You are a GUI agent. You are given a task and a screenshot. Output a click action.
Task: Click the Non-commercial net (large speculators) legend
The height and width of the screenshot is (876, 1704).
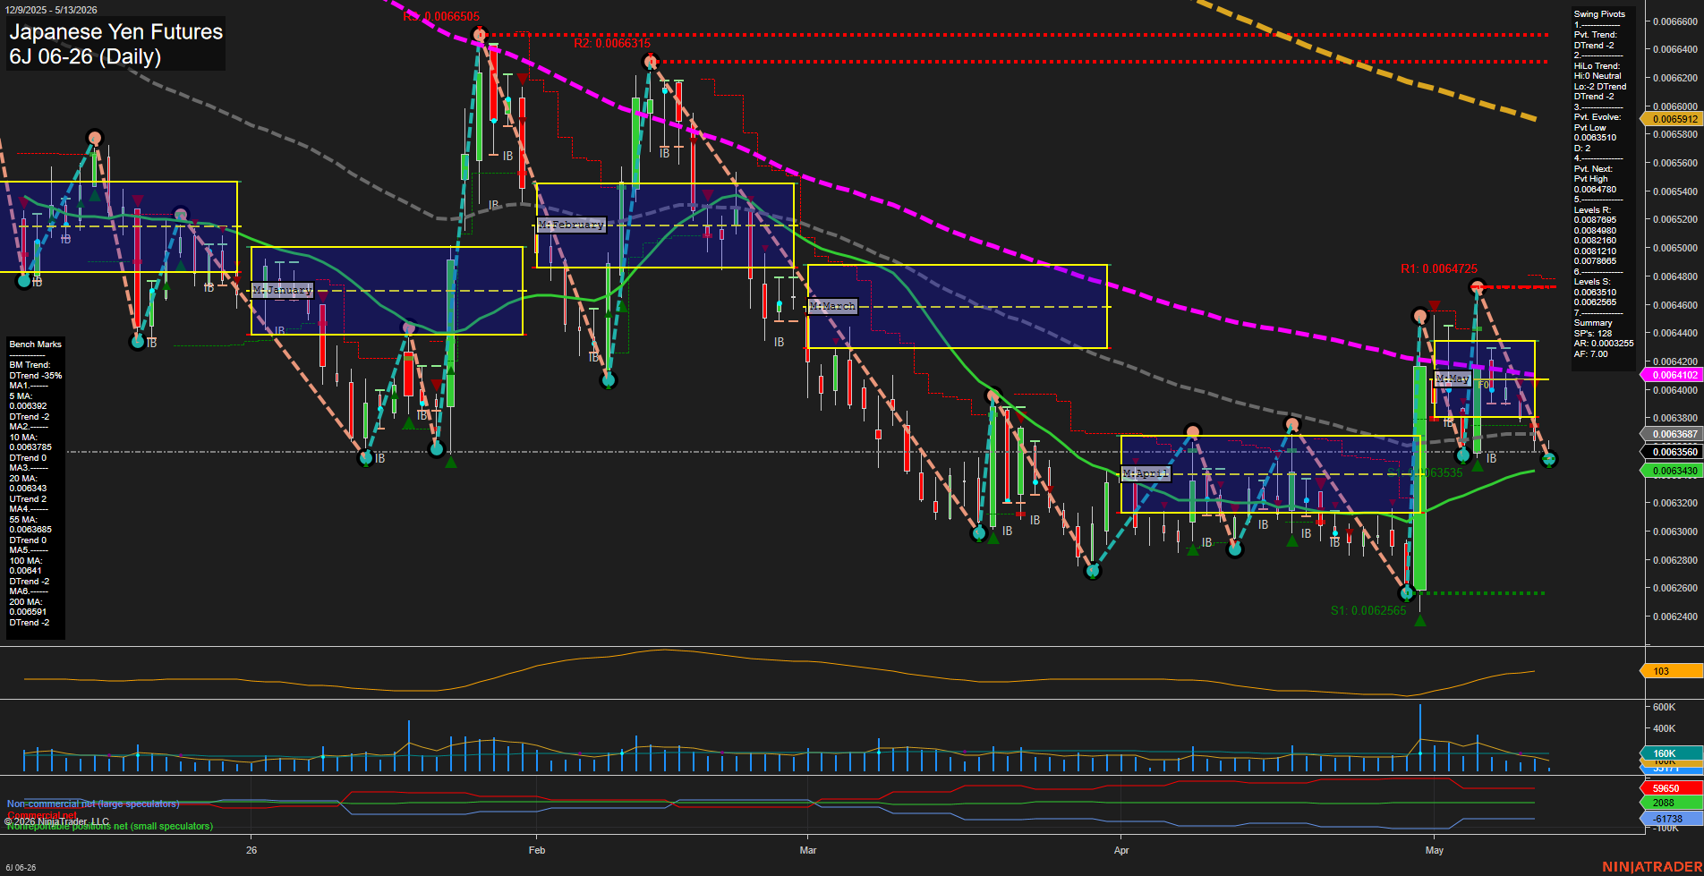click(93, 804)
